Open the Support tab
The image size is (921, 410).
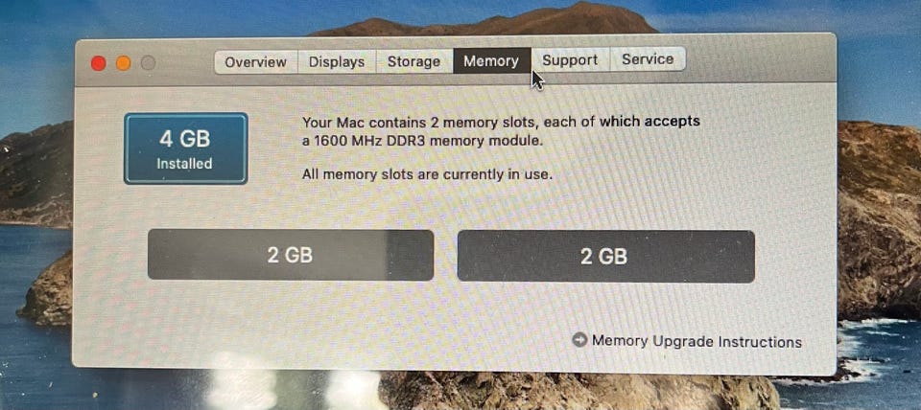click(570, 59)
